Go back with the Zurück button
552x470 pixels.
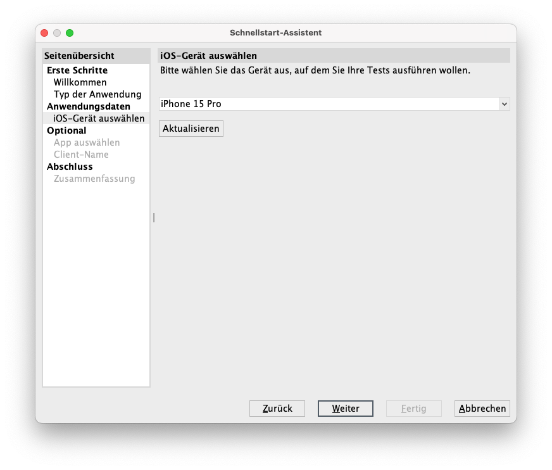tap(277, 409)
